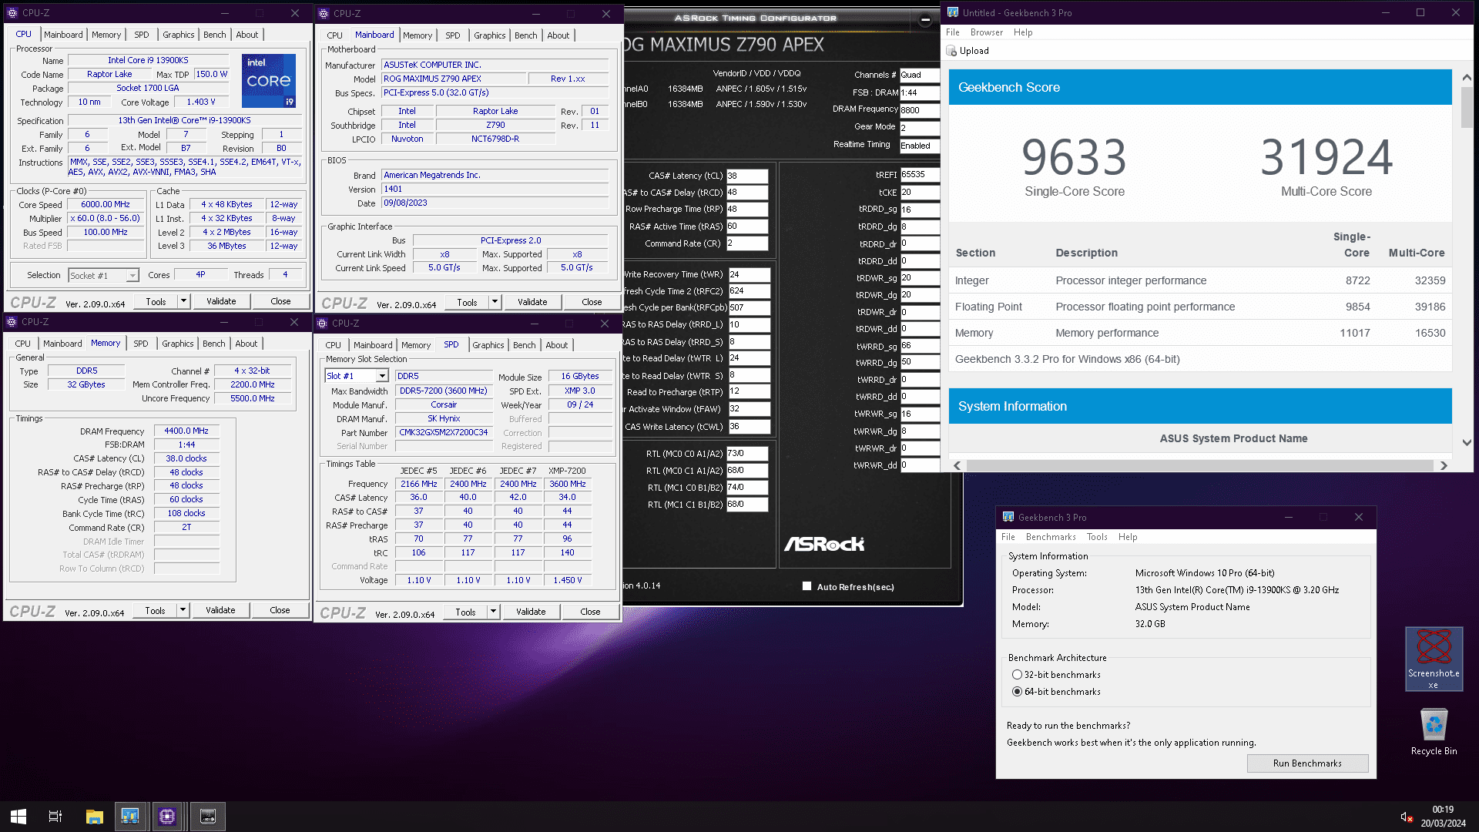Image resolution: width=1479 pixels, height=832 pixels.
Task: Open Help menu in Geekbench 3 Pro
Action: pos(1128,537)
